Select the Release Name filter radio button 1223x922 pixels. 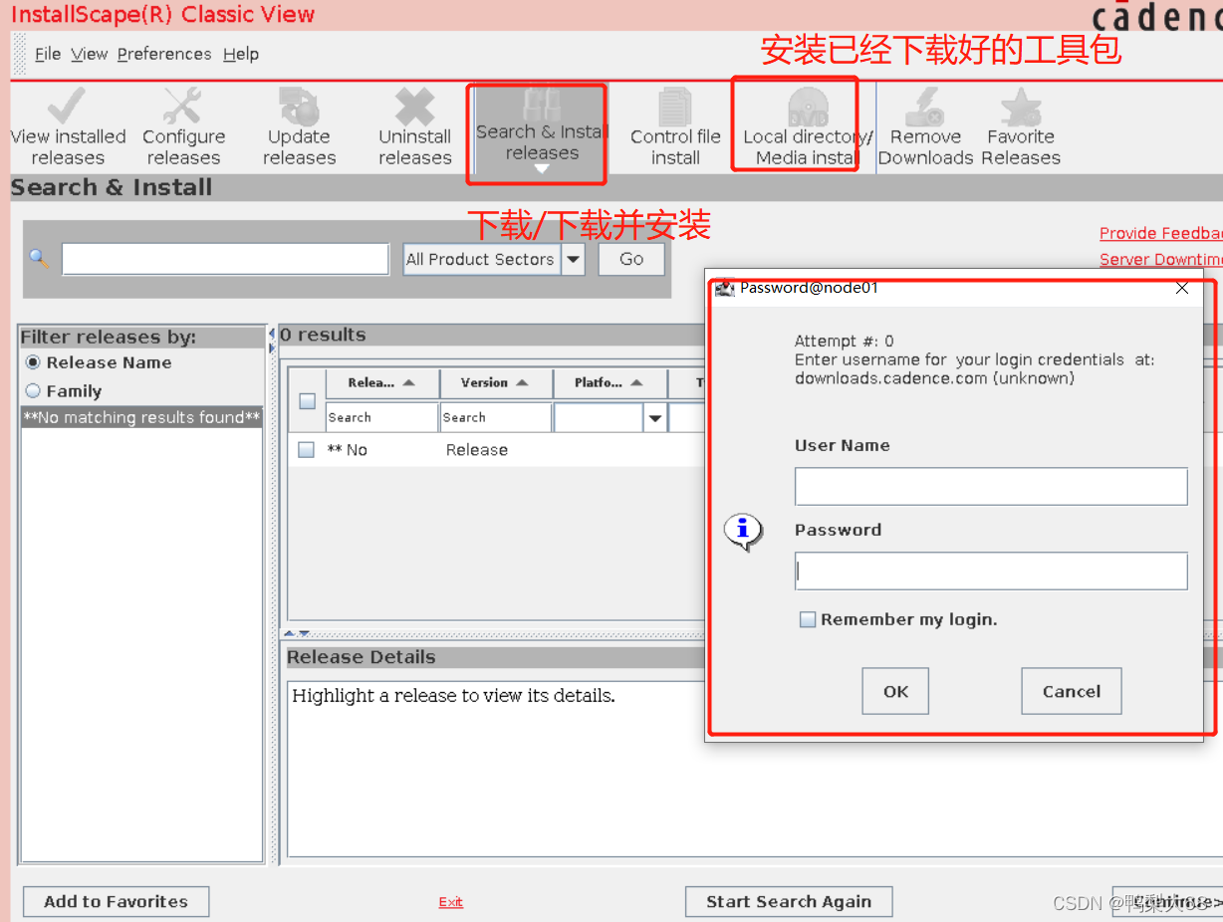32,362
